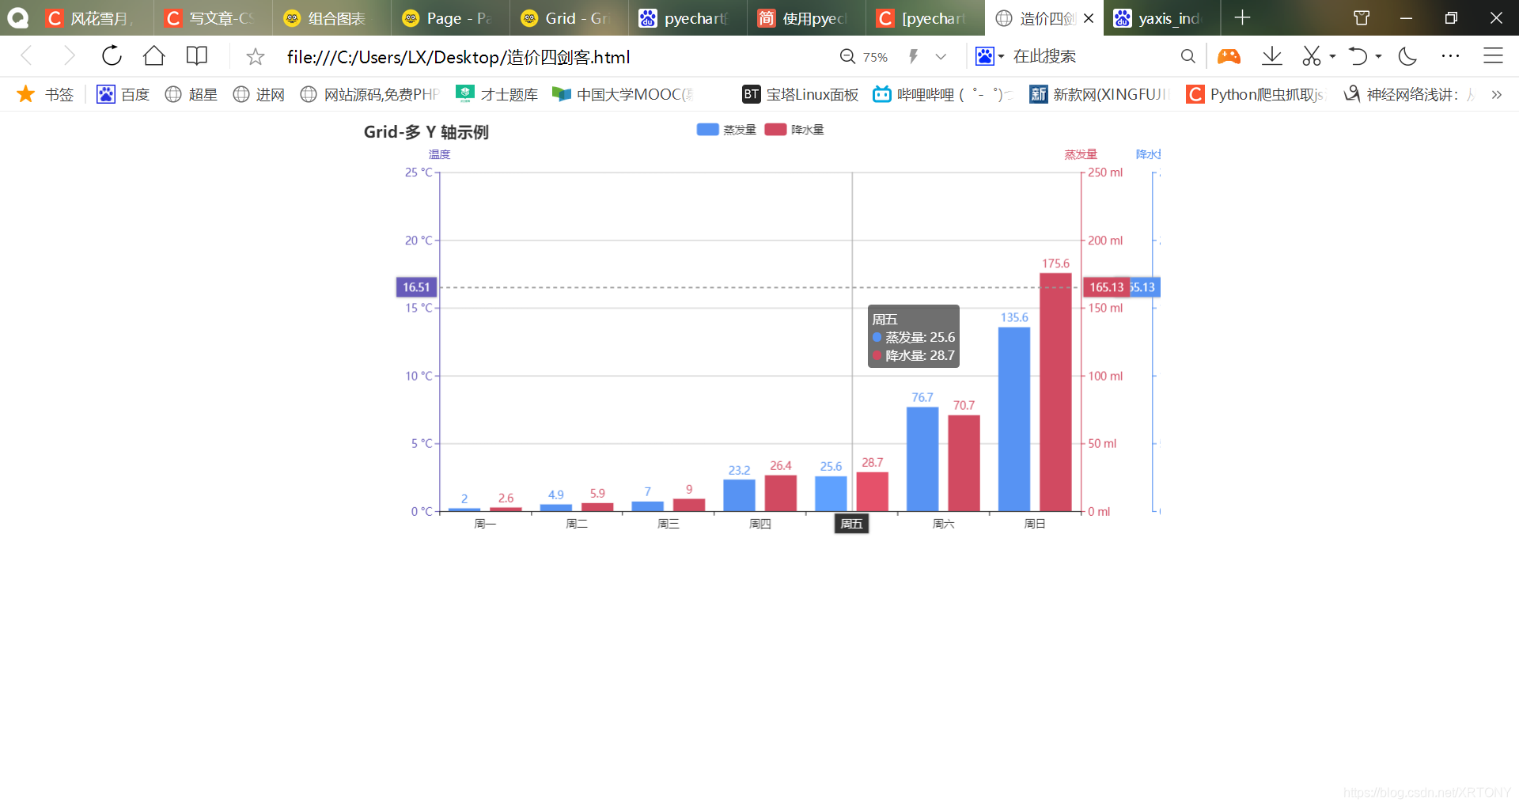This screenshot has width=1519, height=807.
Task: Click the 周四 red bar 26.4
Action: [x=780, y=493]
